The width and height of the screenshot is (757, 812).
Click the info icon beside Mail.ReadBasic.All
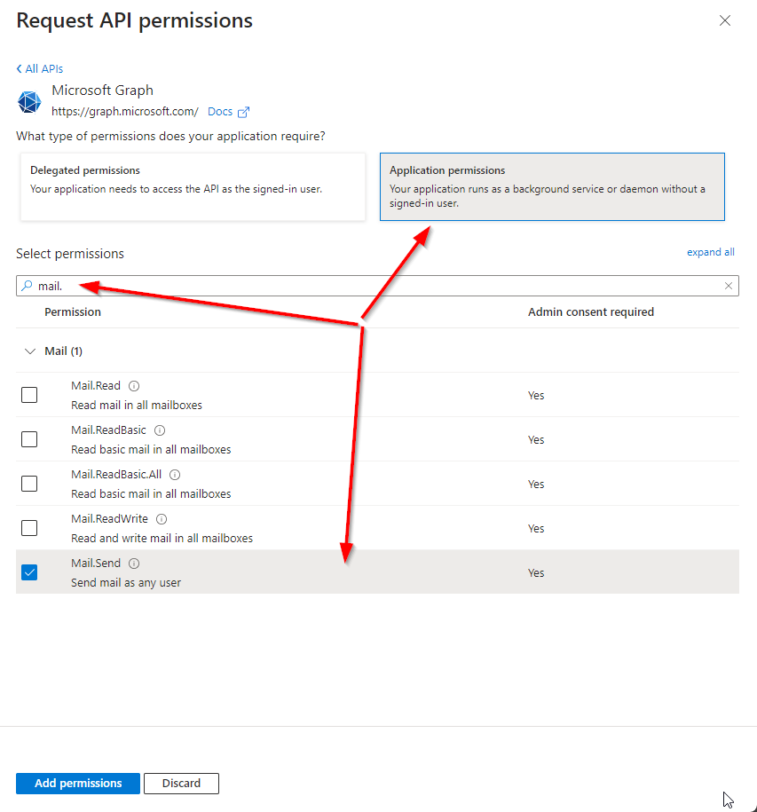[175, 475]
